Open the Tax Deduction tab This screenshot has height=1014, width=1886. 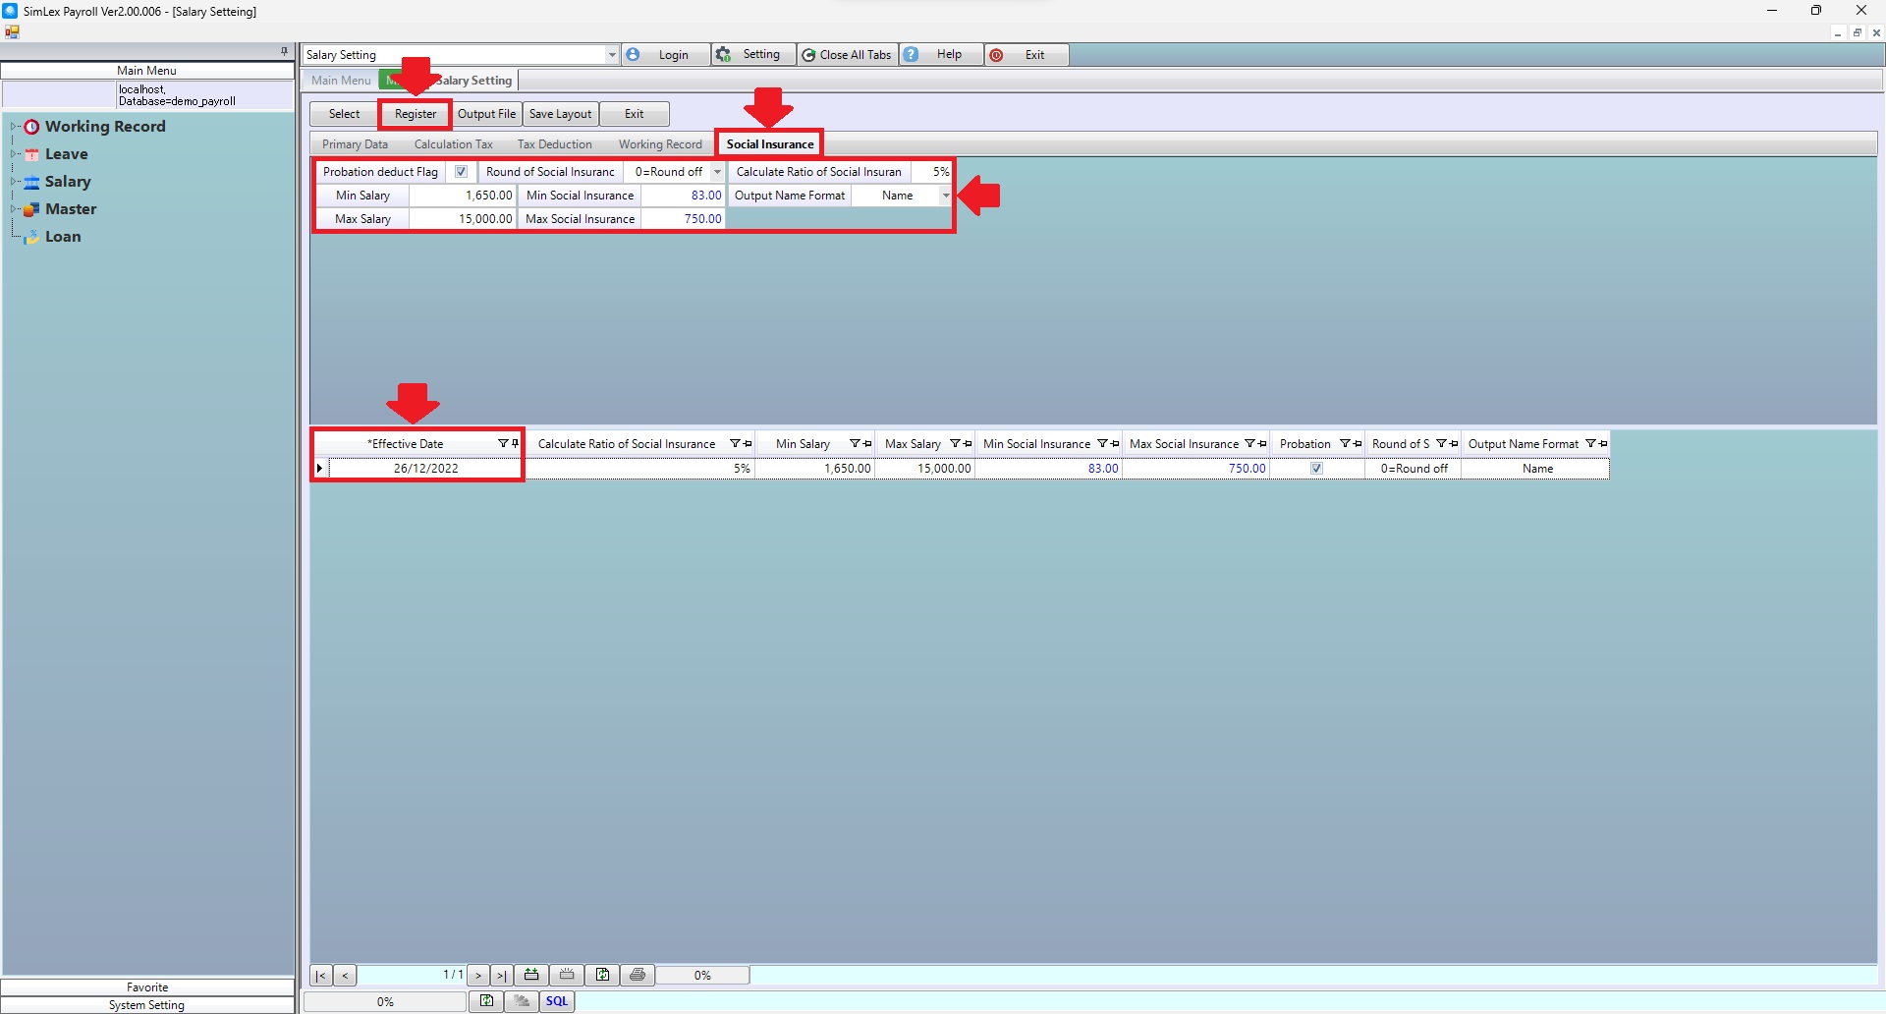[x=554, y=144]
